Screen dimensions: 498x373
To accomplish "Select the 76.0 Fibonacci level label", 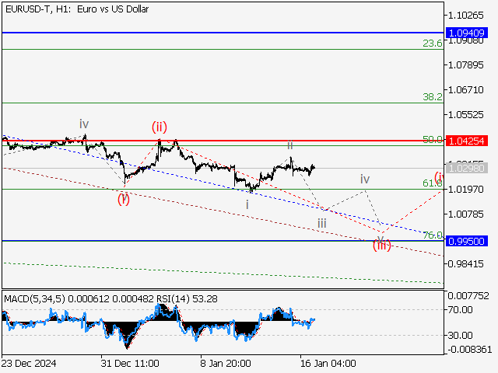I will point(432,235).
